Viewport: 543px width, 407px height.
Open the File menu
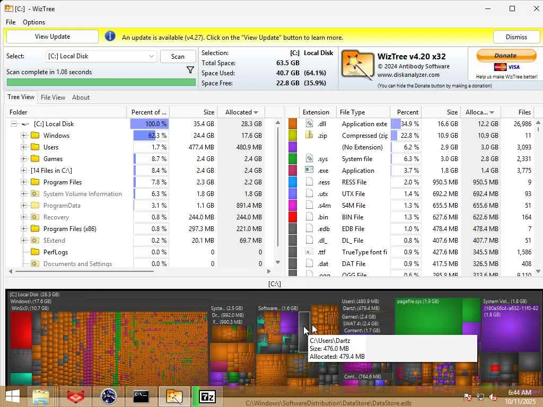11,22
